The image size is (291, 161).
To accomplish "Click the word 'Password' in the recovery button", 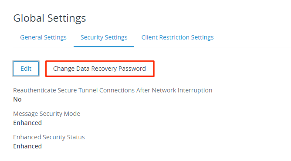I will (132, 69).
